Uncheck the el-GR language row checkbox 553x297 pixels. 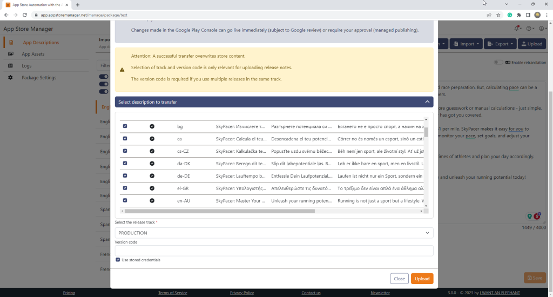tap(125, 188)
